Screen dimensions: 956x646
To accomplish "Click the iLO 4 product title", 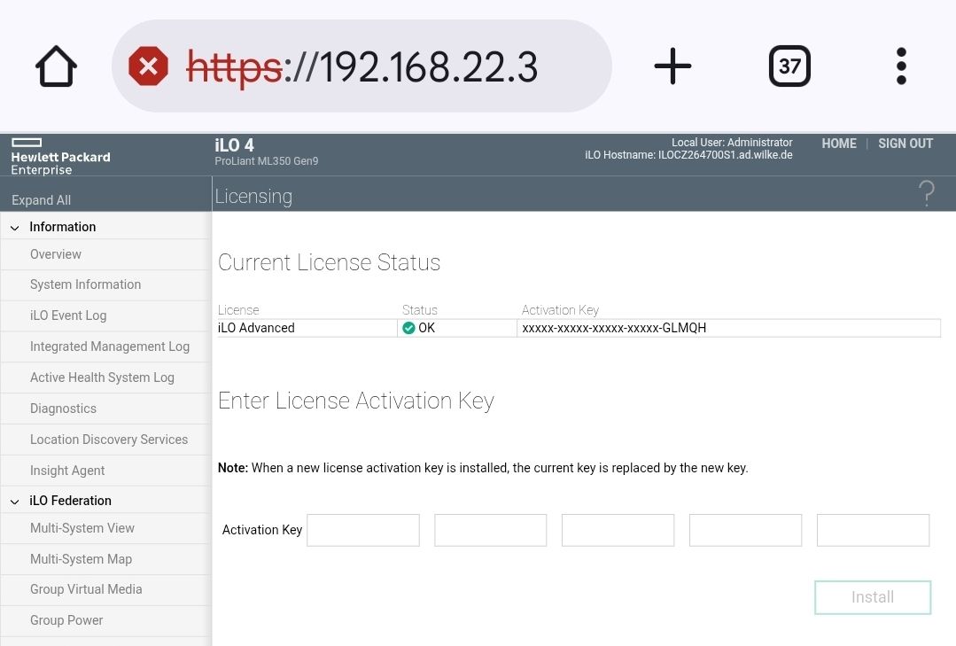I will coord(234,145).
